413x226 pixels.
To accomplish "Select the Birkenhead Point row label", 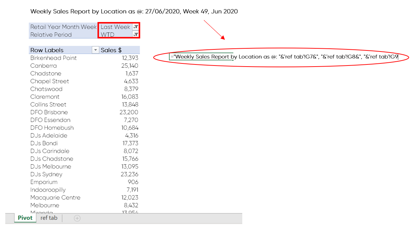I will 53,58.
